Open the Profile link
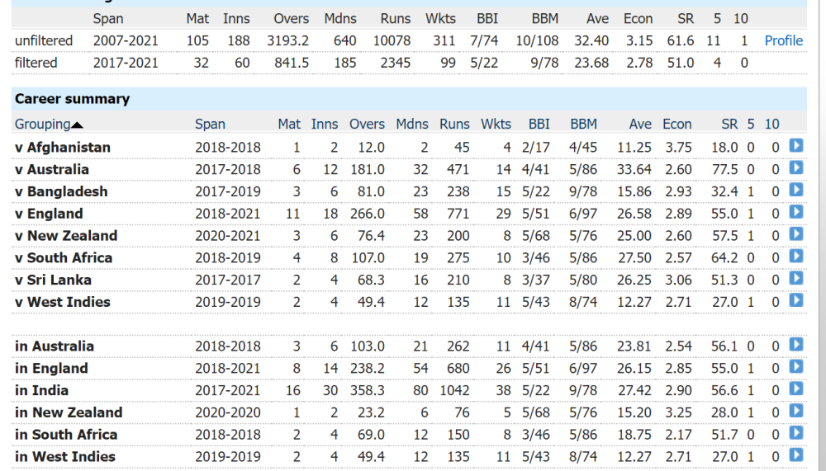The image size is (826, 471). click(783, 40)
